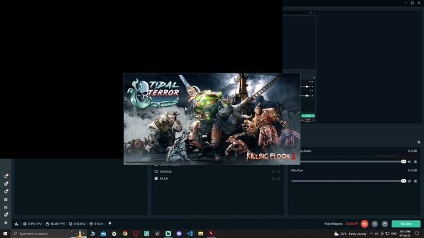Open the taskbar clock and date
Viewport: 424px width, 238px height.
(x=405, y=233)
